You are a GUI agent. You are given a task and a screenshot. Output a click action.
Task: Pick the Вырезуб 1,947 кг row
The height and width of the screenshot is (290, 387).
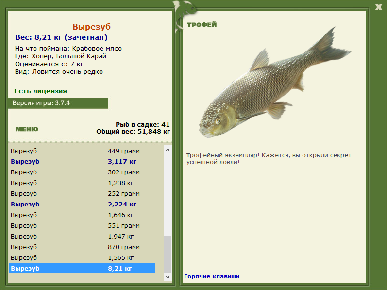82,236
